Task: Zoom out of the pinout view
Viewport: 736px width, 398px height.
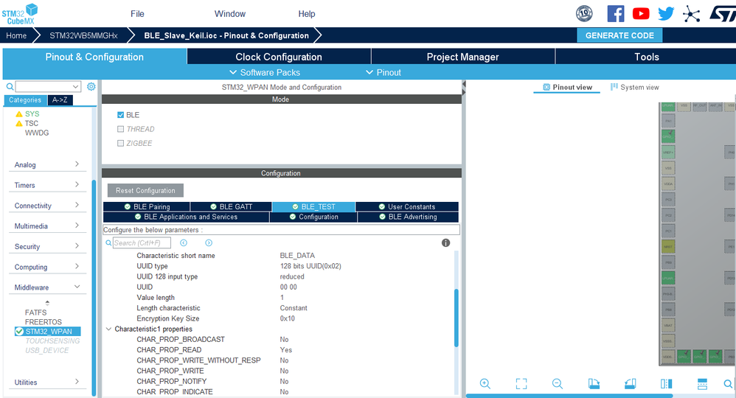Action: coord(558,383)
